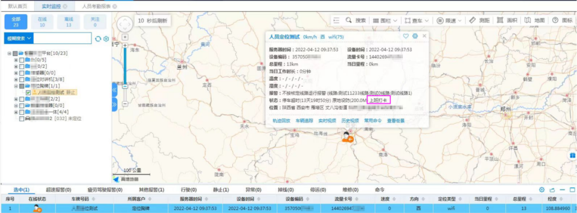Open 实时视频 live video link

point(327,120)
